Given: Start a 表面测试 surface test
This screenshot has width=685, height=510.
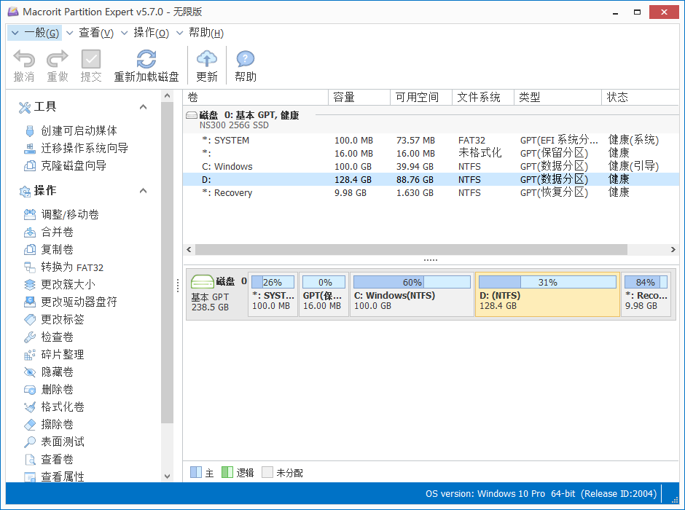Looking at the screenshot, I should click(x=62, y=442).
